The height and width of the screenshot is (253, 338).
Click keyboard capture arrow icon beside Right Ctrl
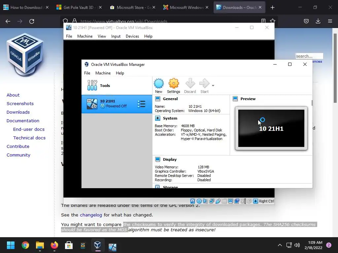coord(255,201)
